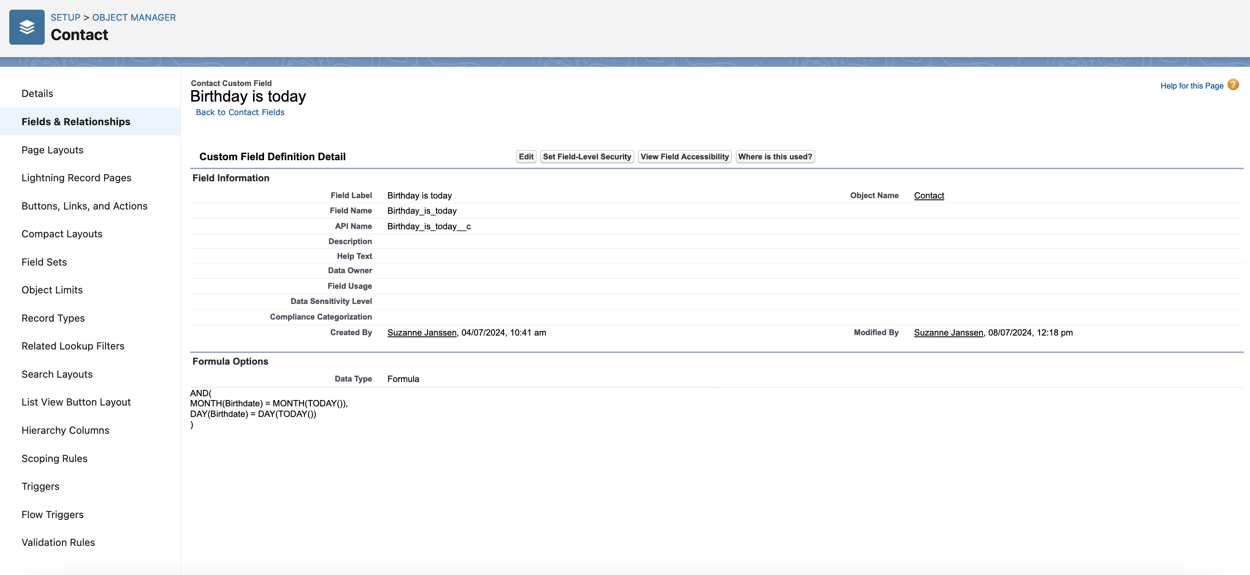This screenshot has height=575, width=1250.
Task: Open the OBJECT MANAGER breadcrumb link
Action: 134,17
